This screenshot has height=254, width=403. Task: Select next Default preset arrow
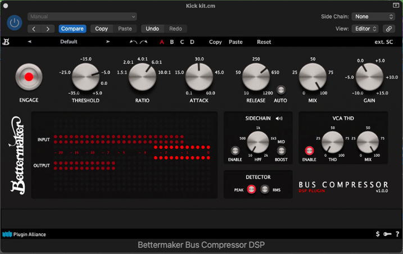108,42
